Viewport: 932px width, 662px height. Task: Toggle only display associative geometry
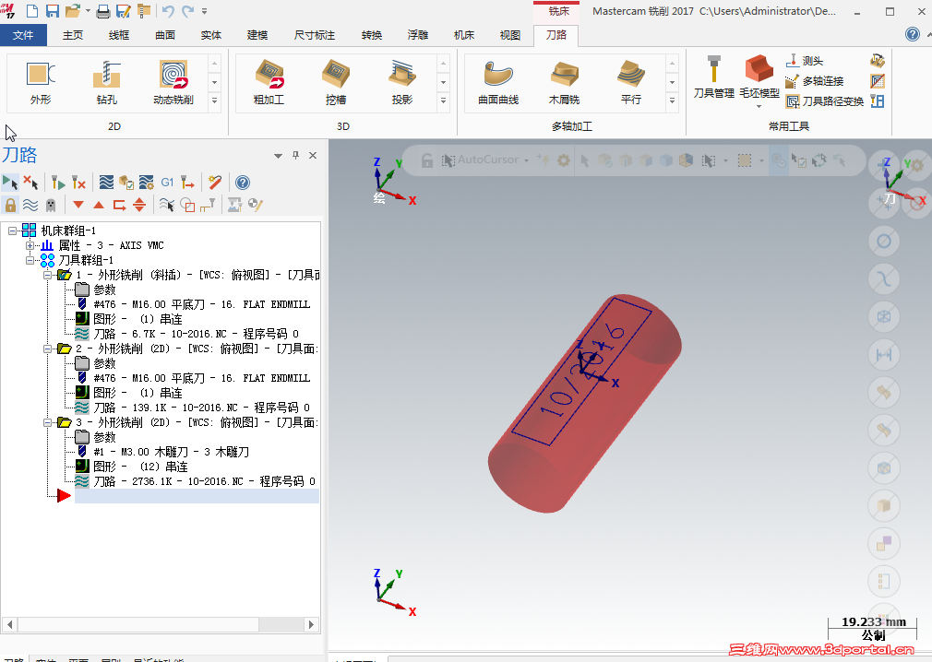click(187, 206)
